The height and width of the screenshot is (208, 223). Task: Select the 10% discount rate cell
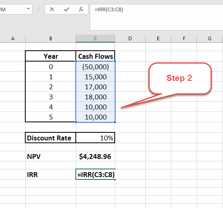(95, 138)
